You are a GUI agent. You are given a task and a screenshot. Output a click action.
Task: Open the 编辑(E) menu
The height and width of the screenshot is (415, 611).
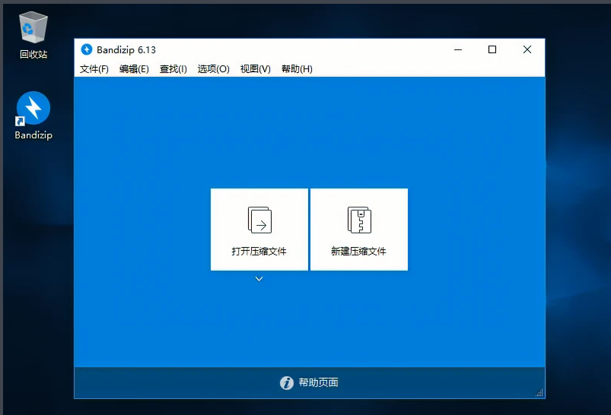coord(134,69)
